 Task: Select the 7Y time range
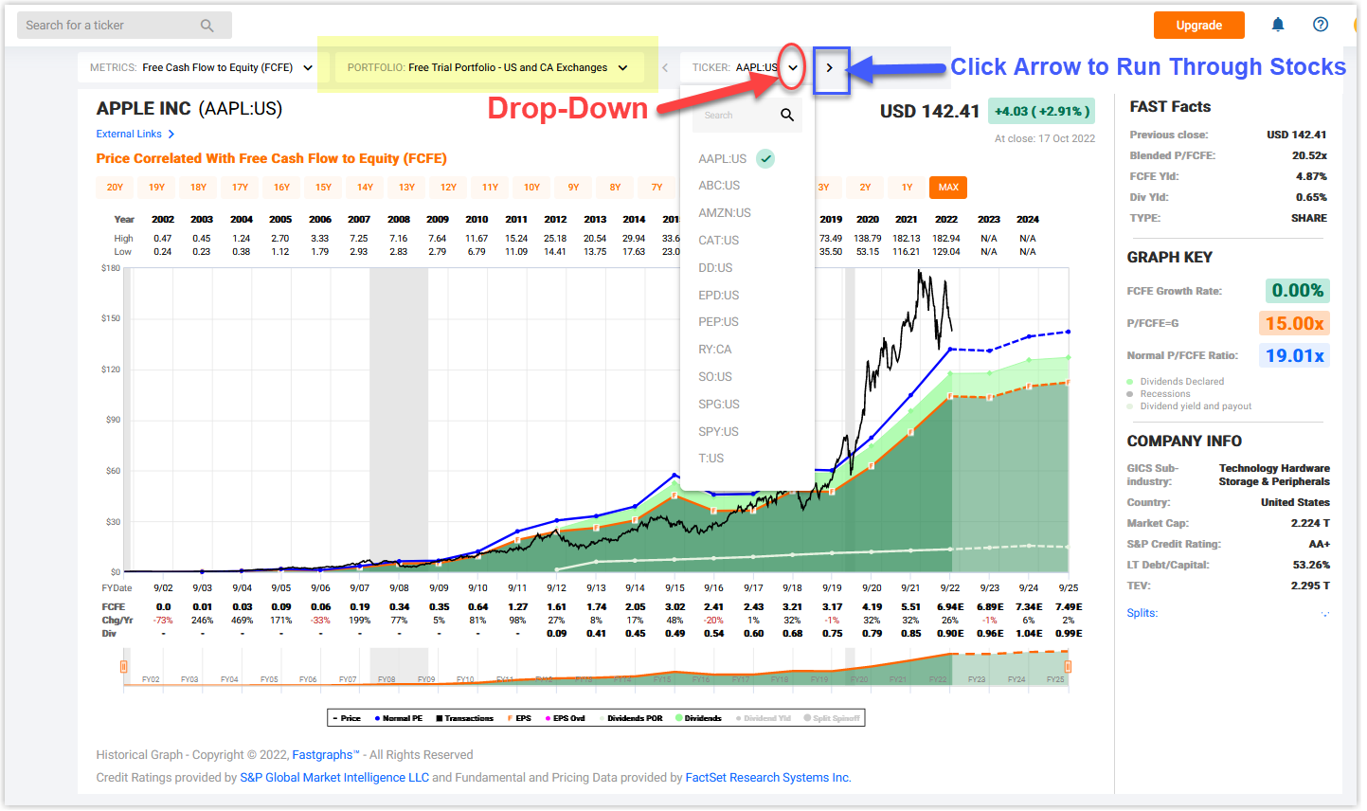click(x=657, y=188)
